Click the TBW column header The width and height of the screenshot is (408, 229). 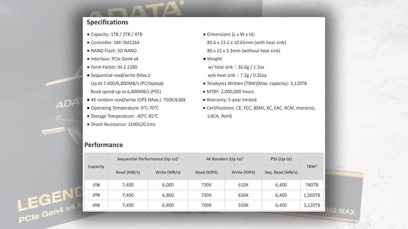click(x=312, y=167)
